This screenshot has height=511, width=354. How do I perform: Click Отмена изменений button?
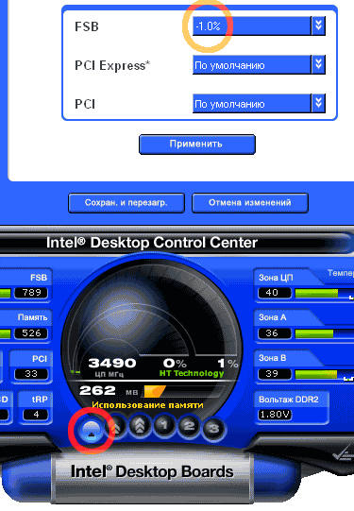[250, 203]
